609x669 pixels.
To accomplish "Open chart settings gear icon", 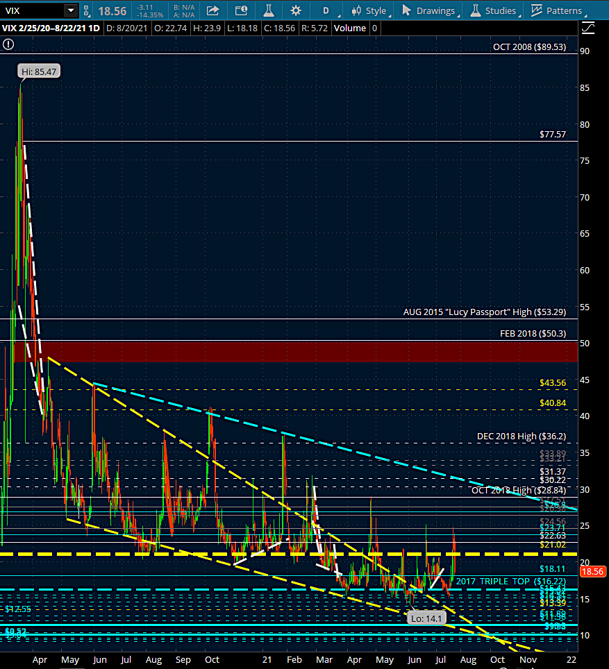I will (x=296, y=10).
